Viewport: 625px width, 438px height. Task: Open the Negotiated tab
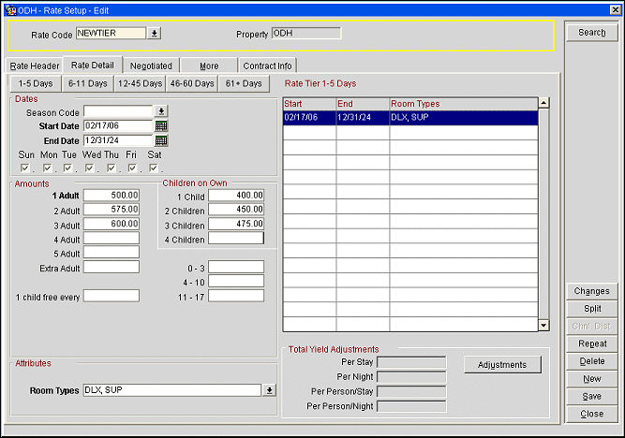click(x=151, y=66)
